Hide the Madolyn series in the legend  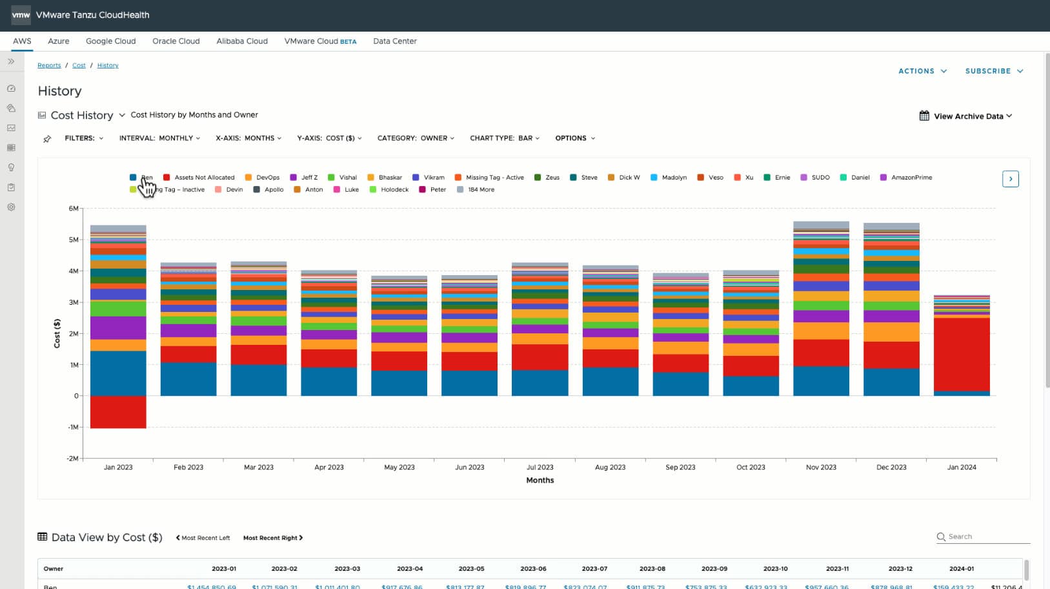pos(669,178)
